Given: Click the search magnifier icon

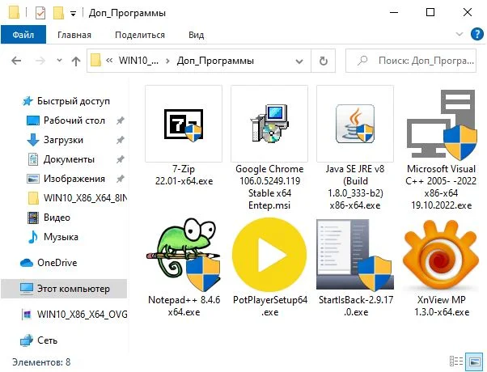Looking at the screenshot, I should click(x=362, y=61).
